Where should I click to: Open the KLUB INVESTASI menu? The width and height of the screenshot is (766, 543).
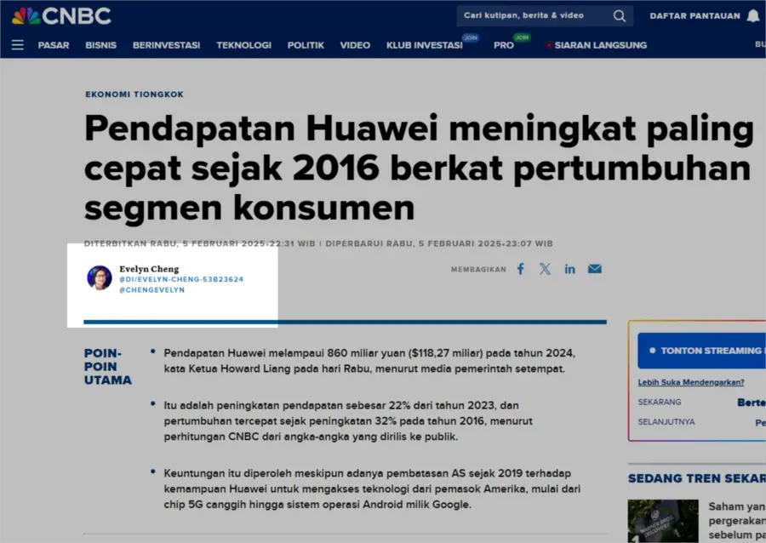425,45
